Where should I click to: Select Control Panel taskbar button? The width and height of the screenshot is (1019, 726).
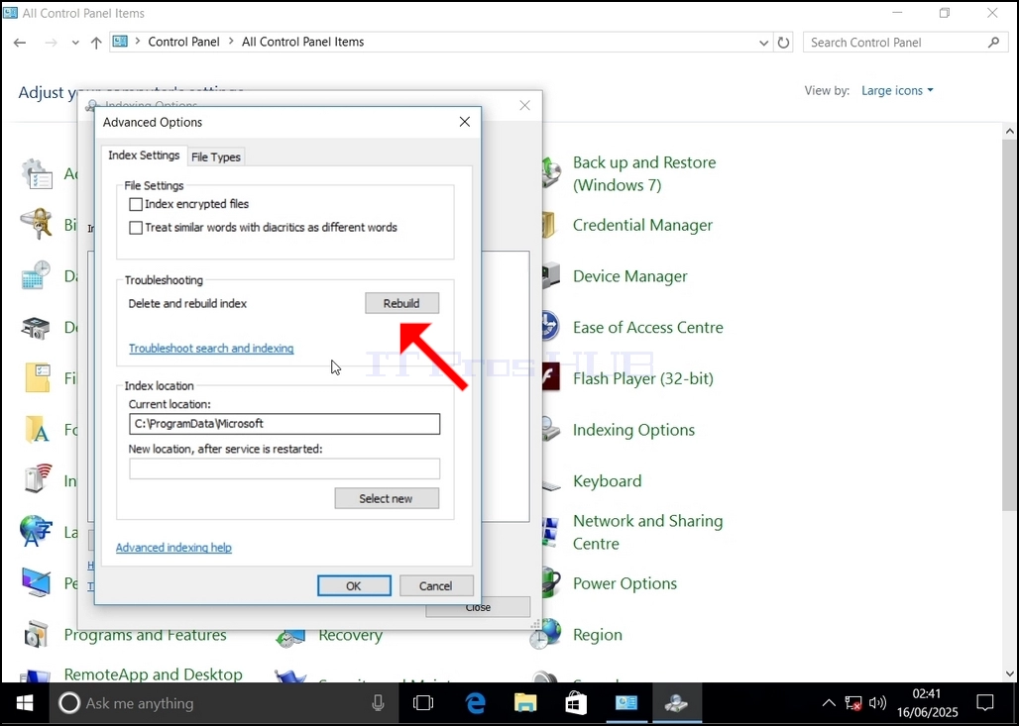[626, 703]
